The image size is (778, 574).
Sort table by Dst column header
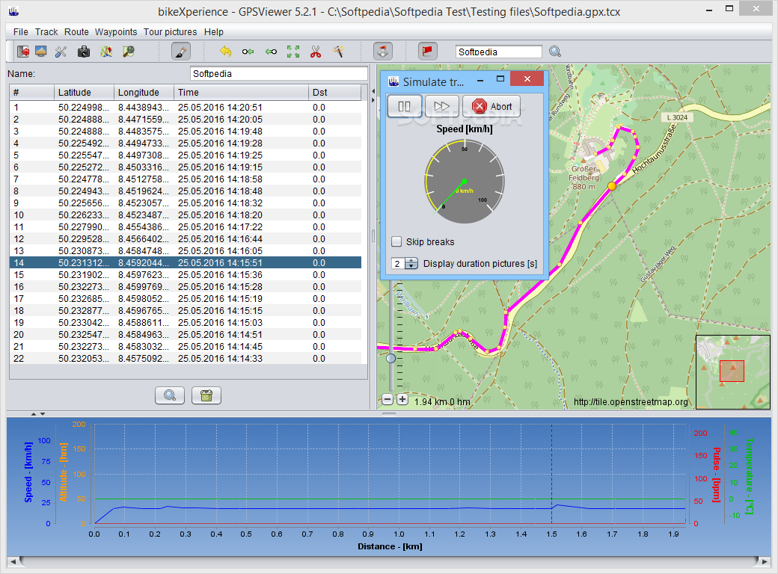click(335, 93)
